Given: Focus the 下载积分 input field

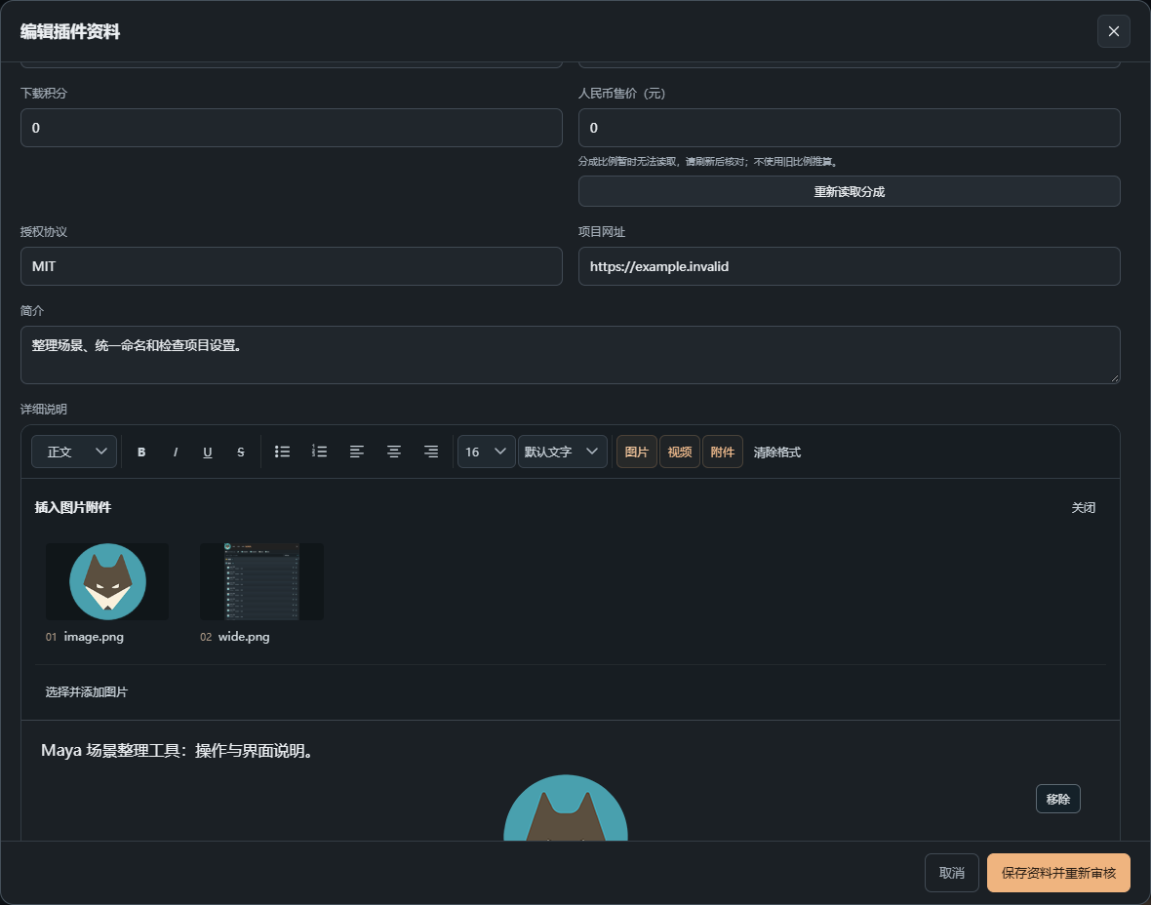Looking at the screenshot, I should tap(292, 128).
